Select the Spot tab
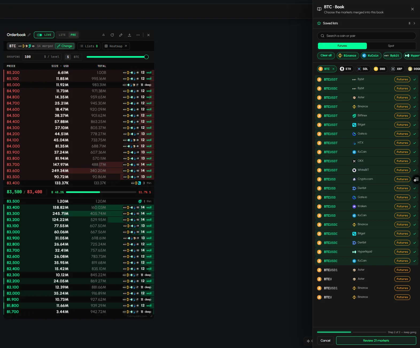420x348 pixels. pos(391,46)
